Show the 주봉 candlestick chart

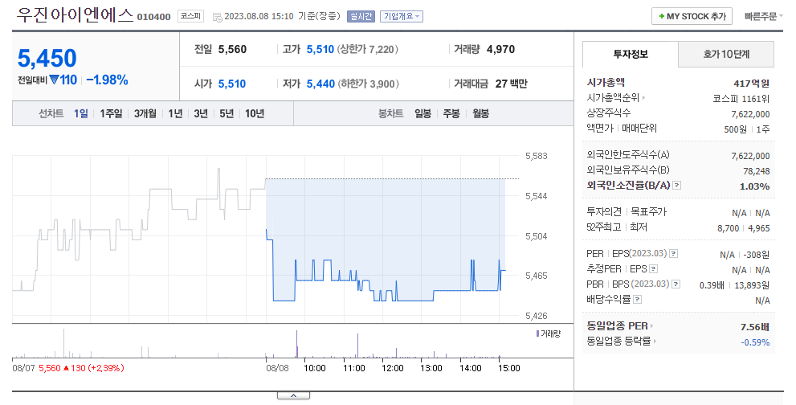coord(451,113)
